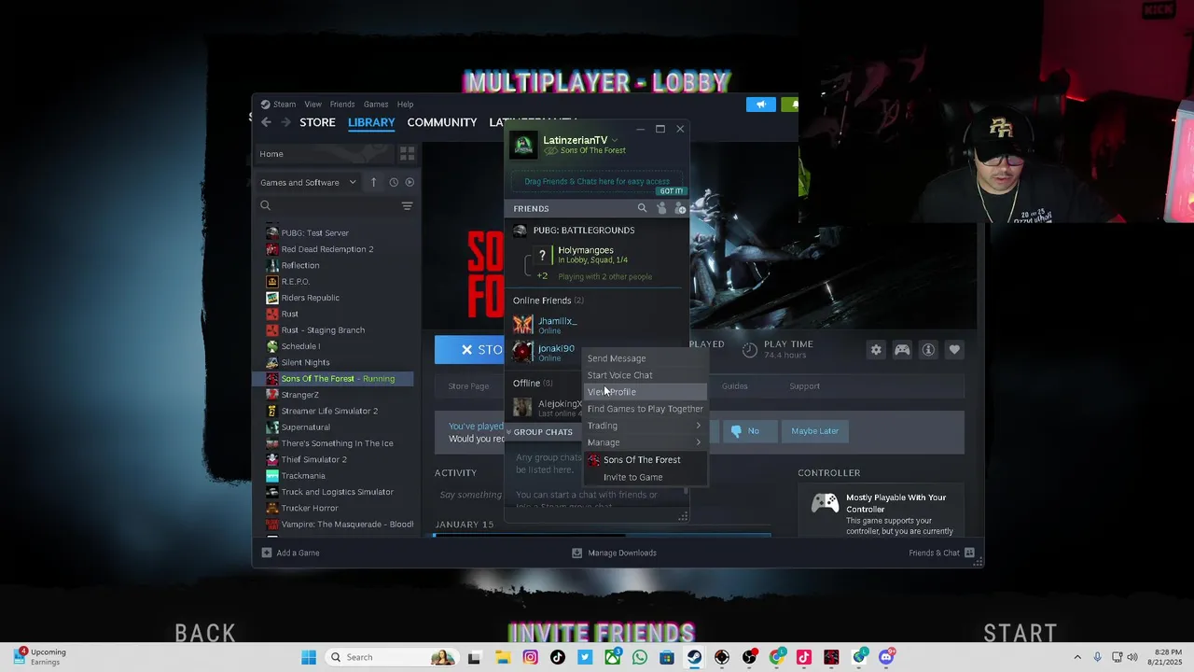Toggle the recent activity clock filter
The image size is (1194, 672).
coord(394,182)
